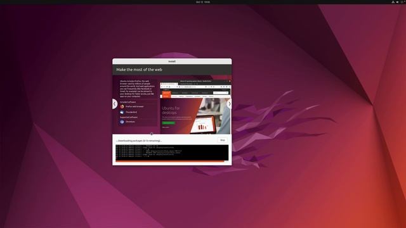Open the clock and calendar in the top bar
406x228 pixels.
click(203, 2)
